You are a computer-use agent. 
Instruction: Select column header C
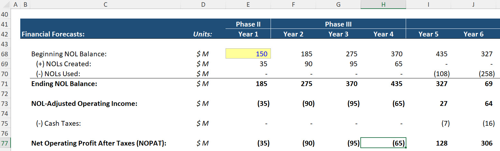tap(105, 4)
